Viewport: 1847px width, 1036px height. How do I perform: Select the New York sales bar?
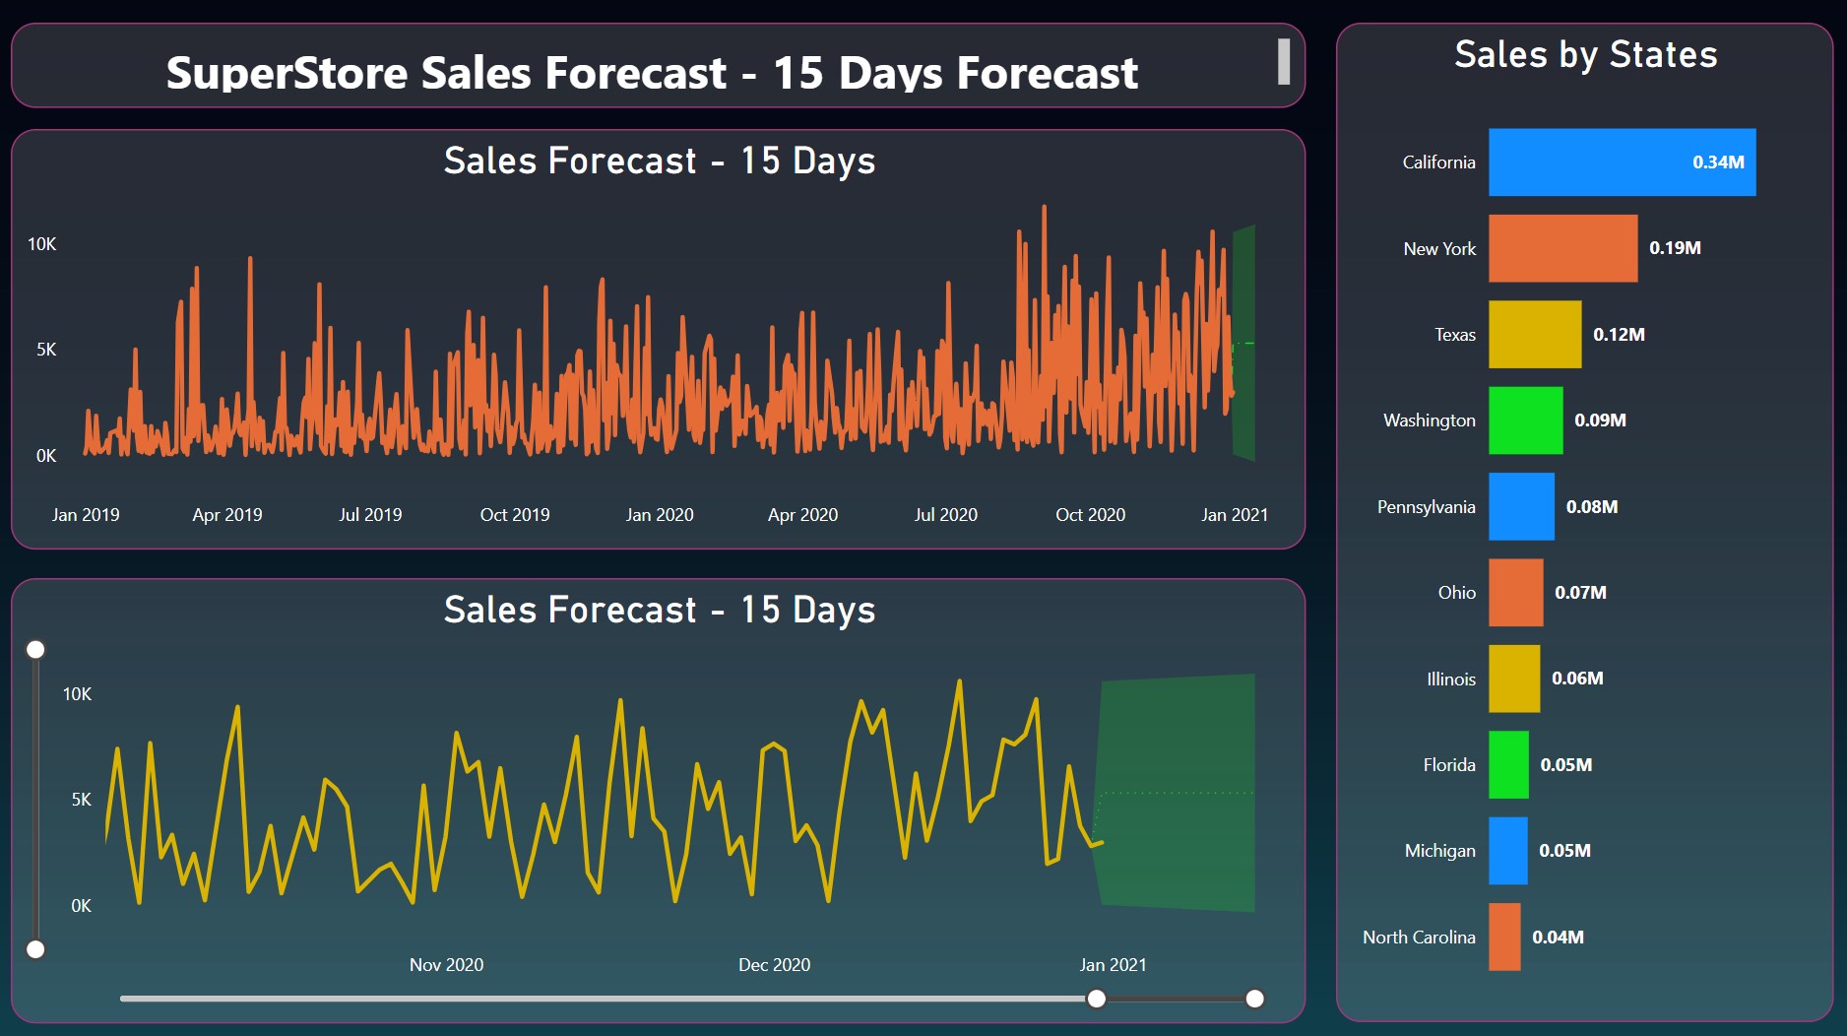click(x=1562, y=248)
